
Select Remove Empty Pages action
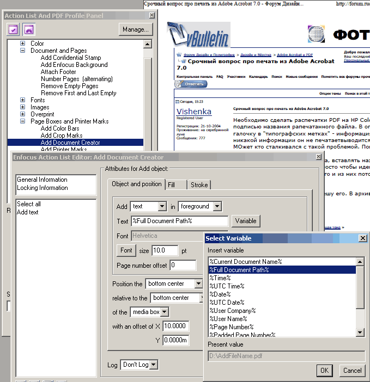pyautogui.click(x=70, y=86)
